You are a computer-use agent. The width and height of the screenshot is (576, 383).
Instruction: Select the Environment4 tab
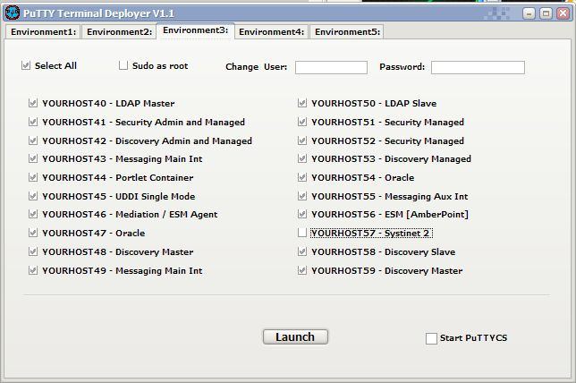272,32
